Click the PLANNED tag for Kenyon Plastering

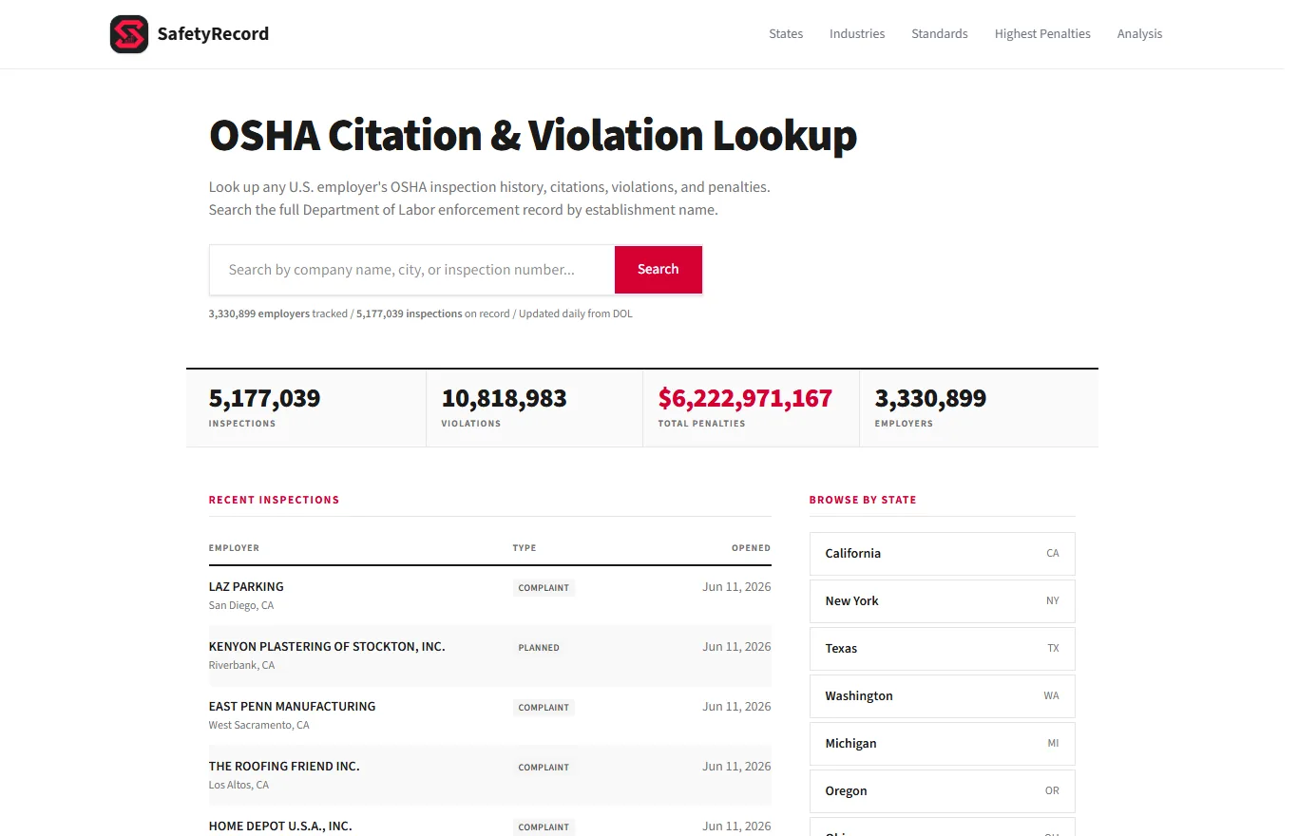539,648
